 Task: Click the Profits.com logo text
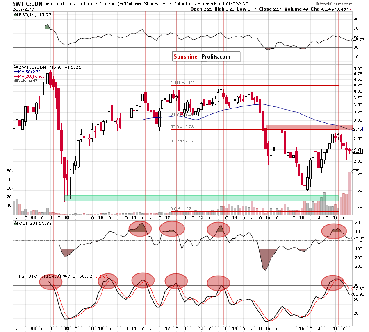216,56
